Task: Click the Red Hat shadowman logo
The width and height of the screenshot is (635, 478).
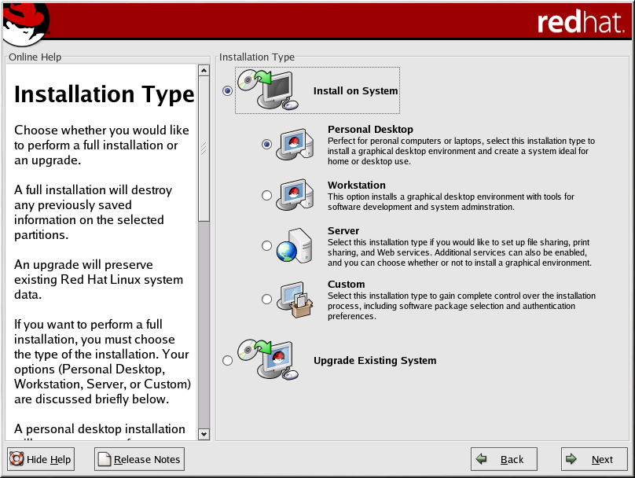Action: pyautogui.click(x=25, y=22)
